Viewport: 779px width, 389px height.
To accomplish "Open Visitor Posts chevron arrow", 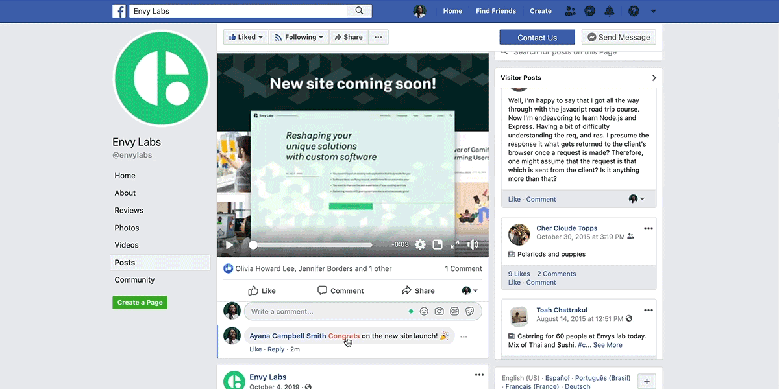I will coord(654,78).
